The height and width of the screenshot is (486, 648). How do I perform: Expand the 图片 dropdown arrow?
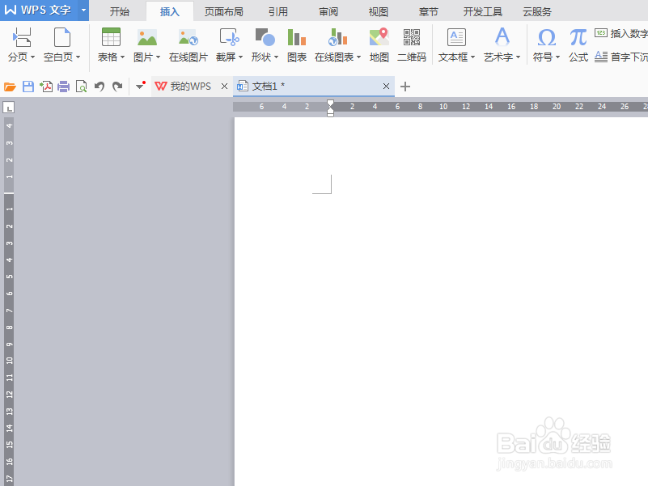click(x=158, y=57)
